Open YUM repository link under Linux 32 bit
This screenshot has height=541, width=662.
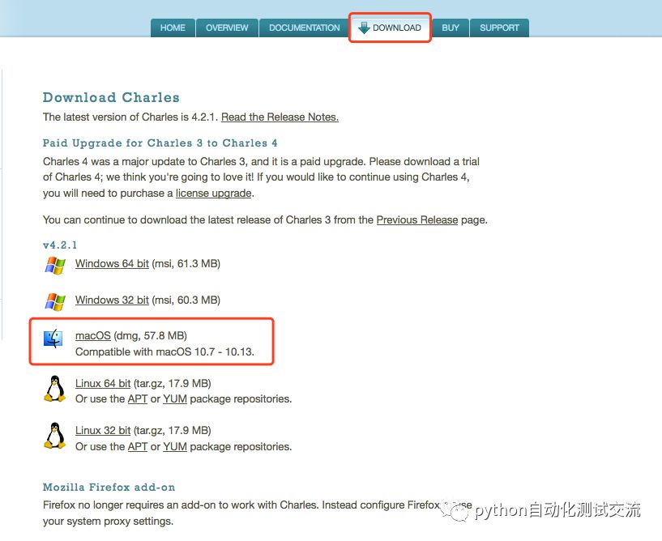coord(175,446)
